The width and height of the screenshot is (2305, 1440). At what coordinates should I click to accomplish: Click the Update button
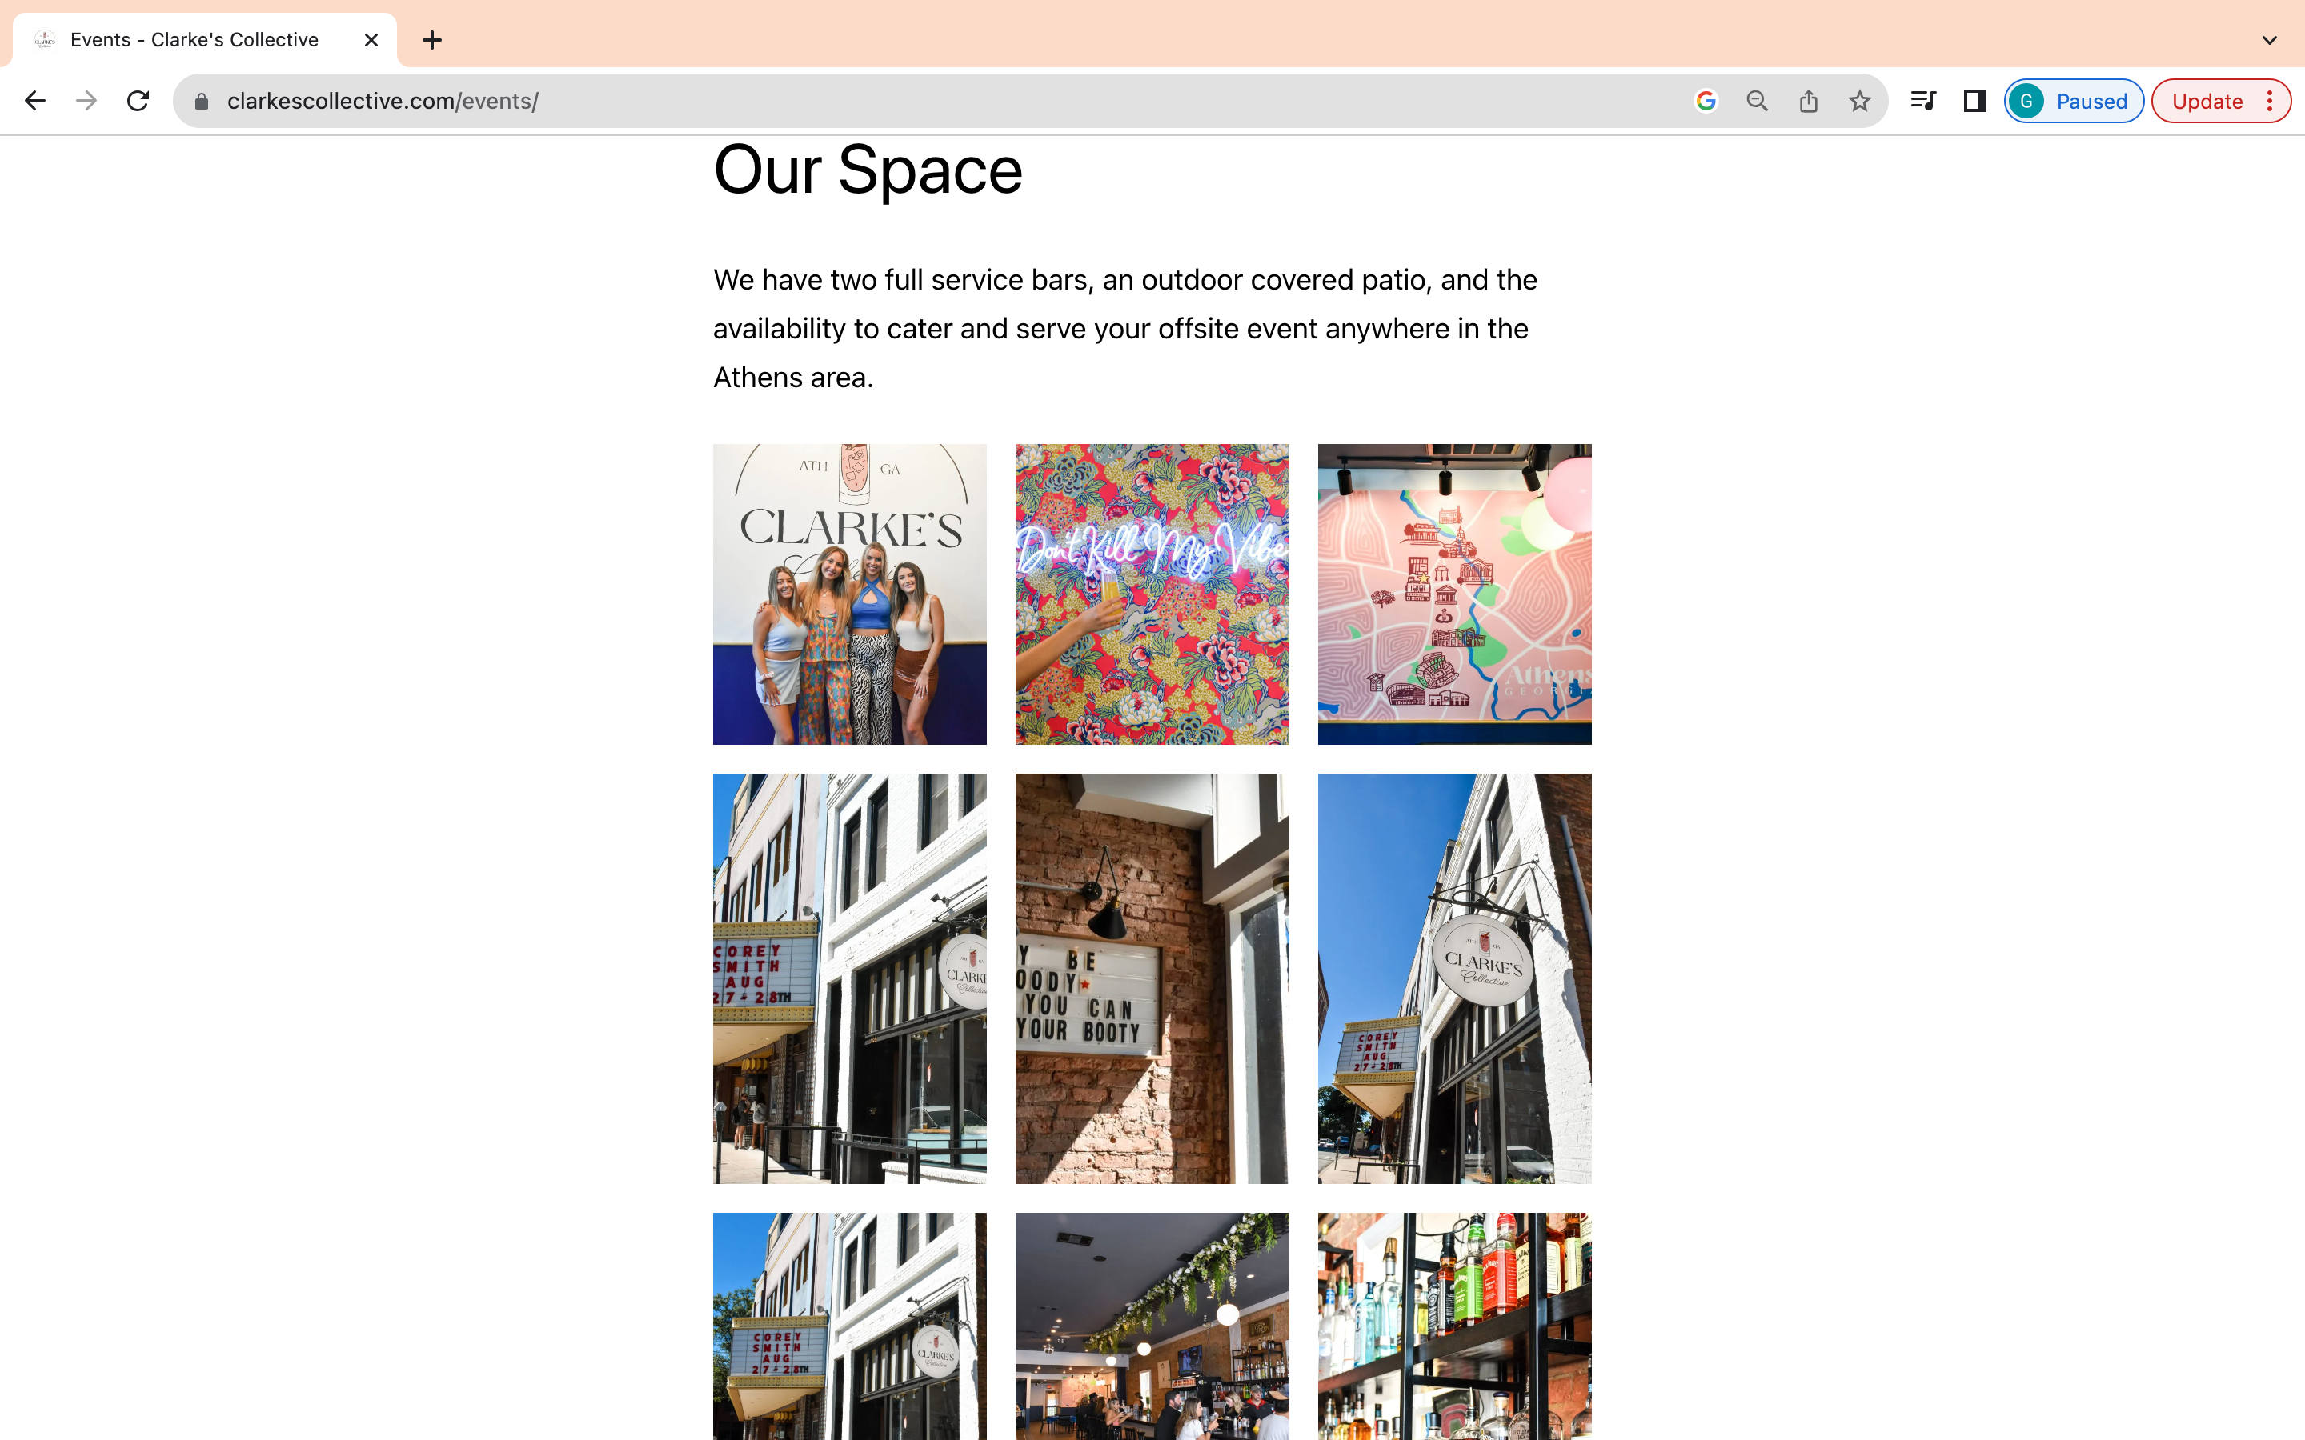(2206, 101)
